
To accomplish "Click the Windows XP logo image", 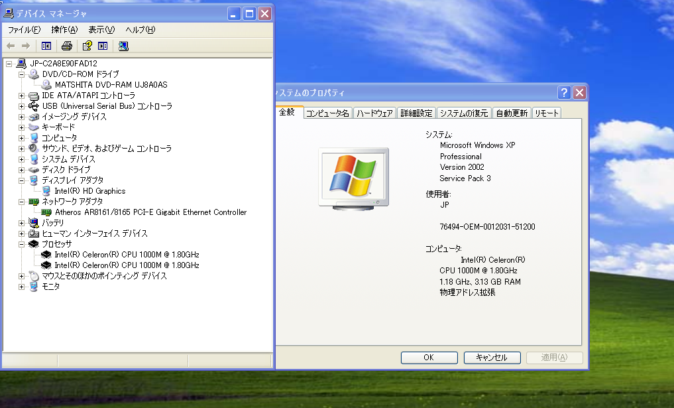I will coord(353,178).
